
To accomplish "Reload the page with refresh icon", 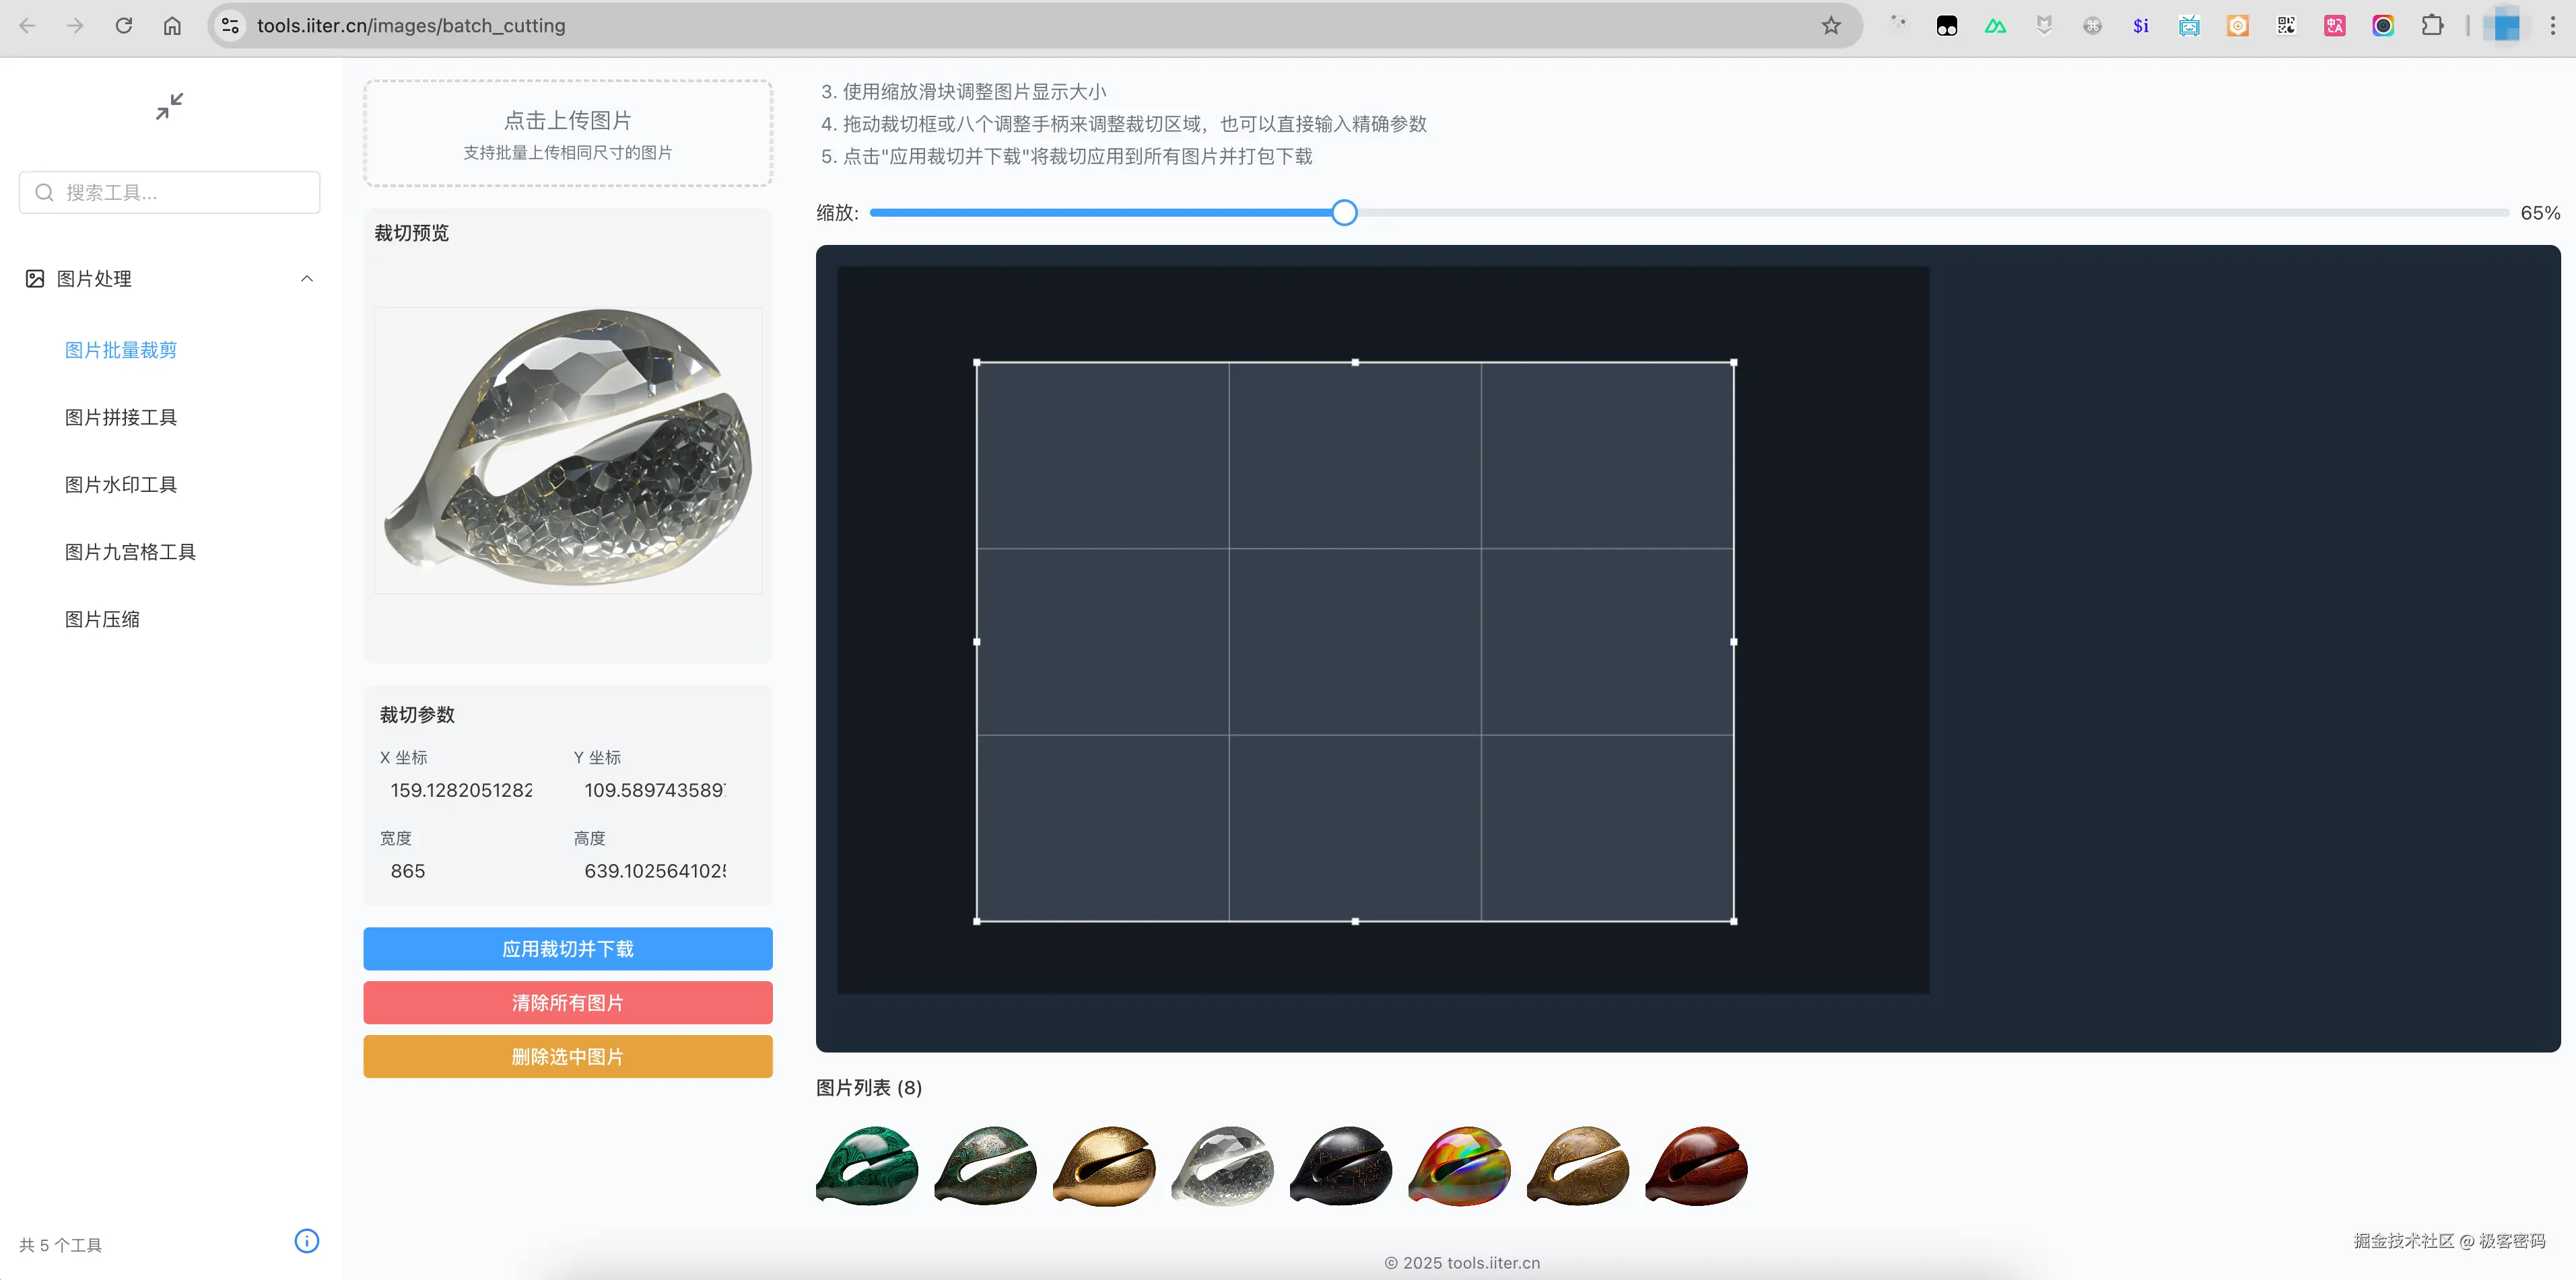I will pyautogui.click(x=124, y=26).
